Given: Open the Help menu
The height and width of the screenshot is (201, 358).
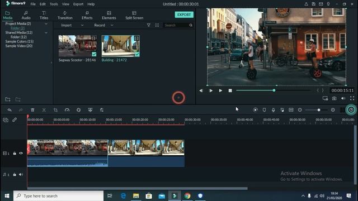Looking at the screenshot, I should click(91, 4).
